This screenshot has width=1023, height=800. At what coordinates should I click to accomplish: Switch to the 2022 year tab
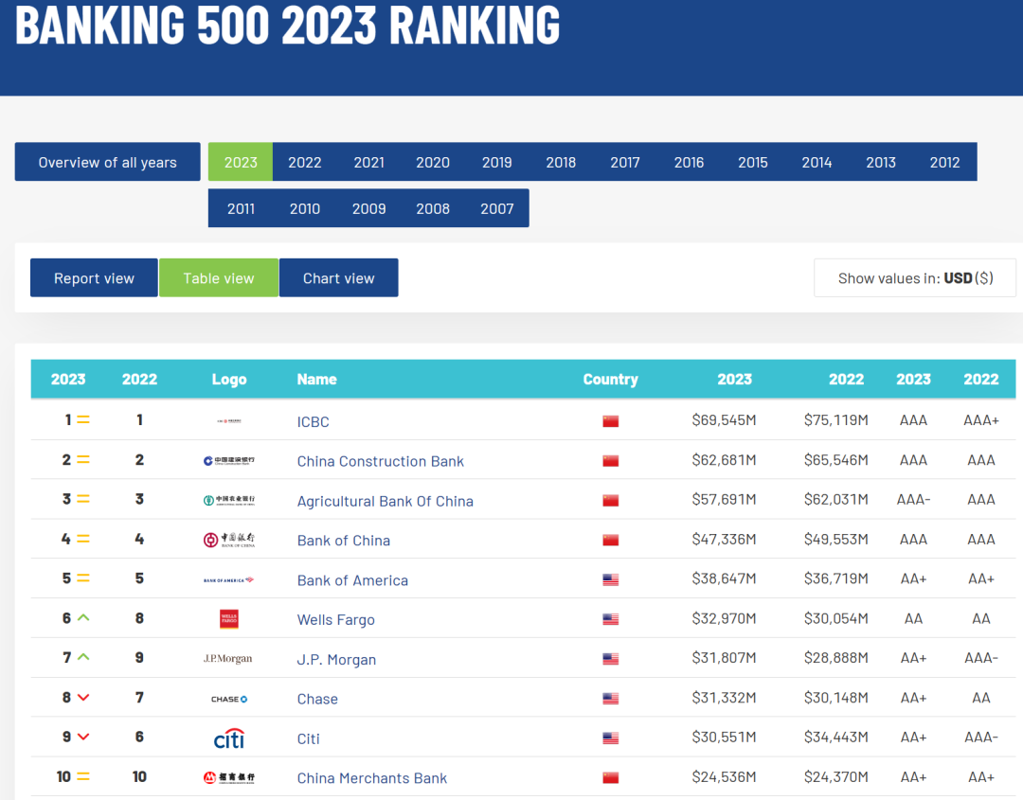305,162
